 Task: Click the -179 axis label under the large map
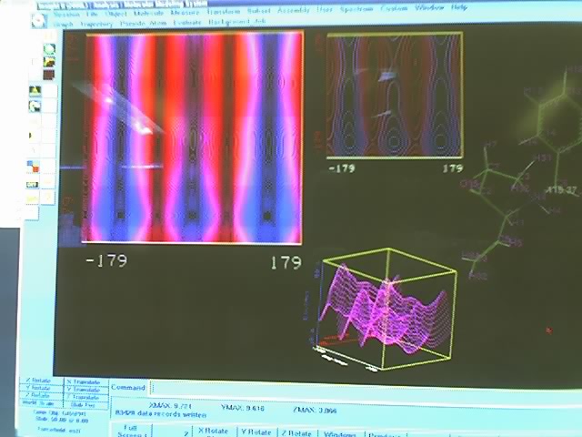click(x=107, y=260)
